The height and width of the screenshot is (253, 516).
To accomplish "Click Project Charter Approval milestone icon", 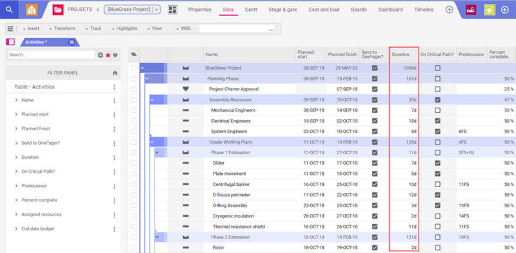I will [186, 89].
